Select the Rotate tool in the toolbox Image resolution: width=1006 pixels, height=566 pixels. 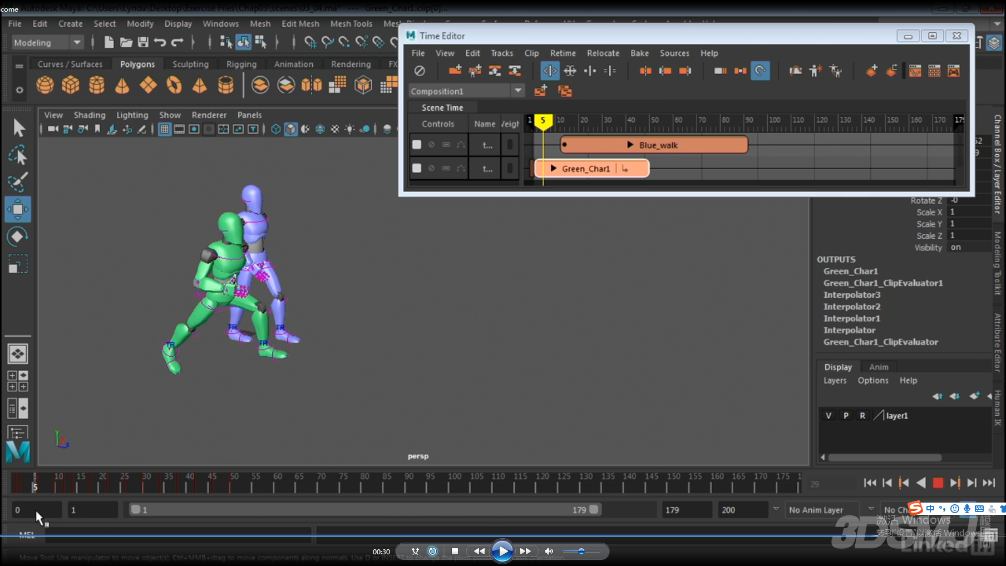click(18, 237)
